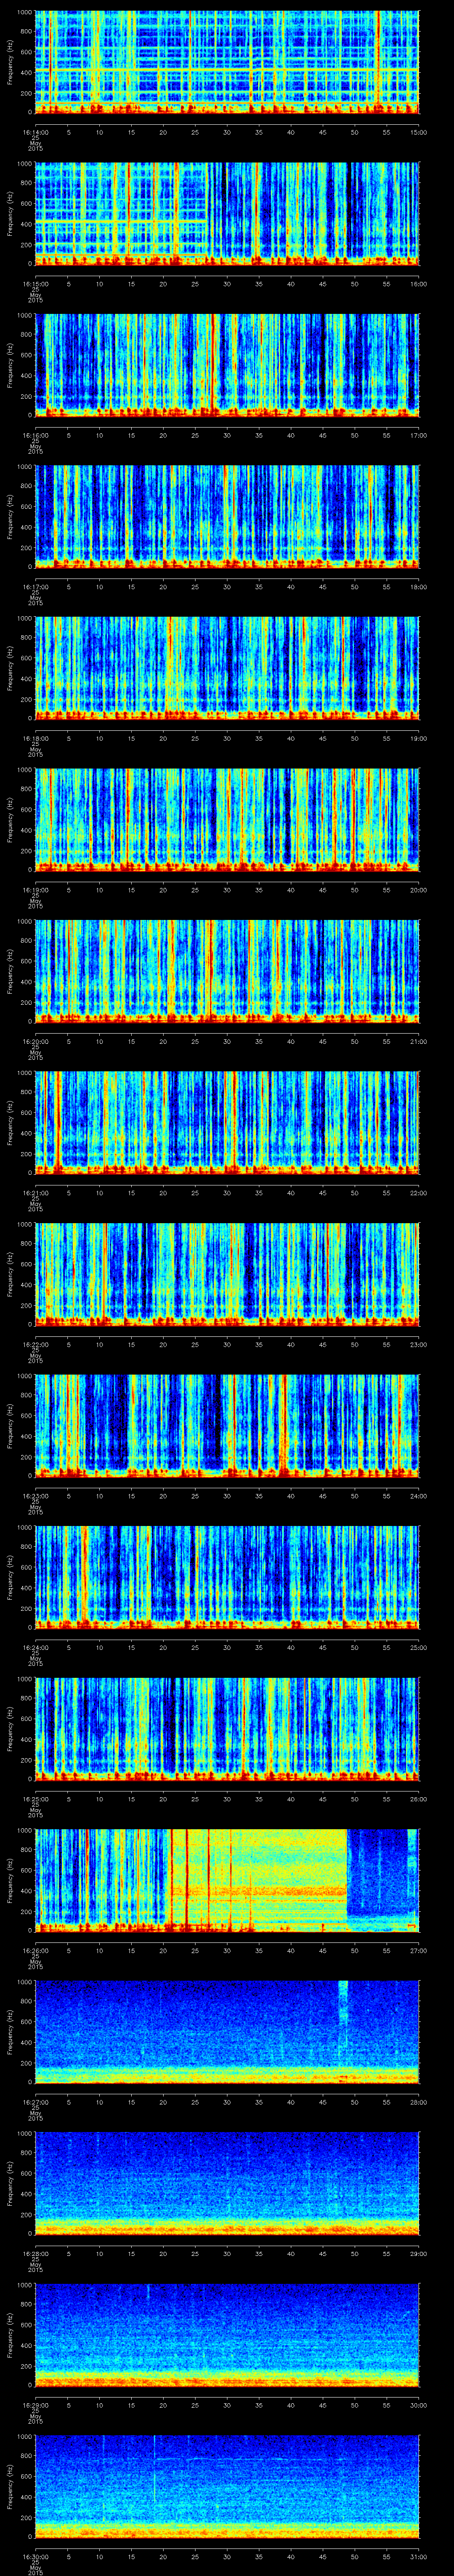This screenshot has width=454, height=2576.
Task: Click the 16:17:00 start time label
Action: pos(35,586)
